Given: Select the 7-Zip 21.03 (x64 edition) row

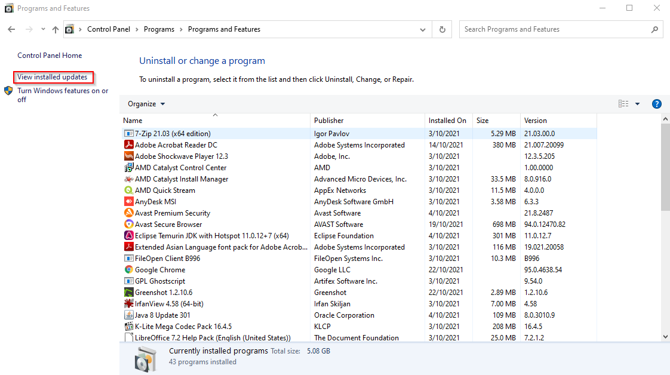Looking at the screenshot, I should click(x=359, y=134).
